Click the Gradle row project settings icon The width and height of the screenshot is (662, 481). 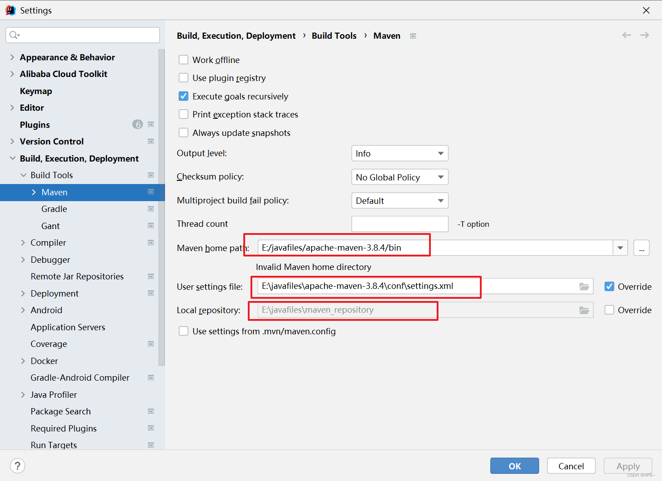click(x=151, y=209)
